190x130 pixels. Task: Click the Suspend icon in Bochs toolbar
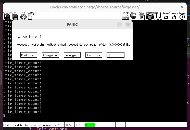[174, 16]
